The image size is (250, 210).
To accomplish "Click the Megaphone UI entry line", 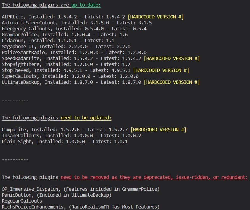I will [x=66, y=47].
